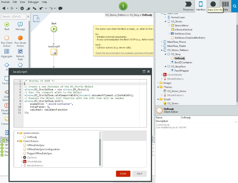The width and height of the screenshot is (238, 183).
Task: Open the Debugger menu
Action: [x=33, y=2]
